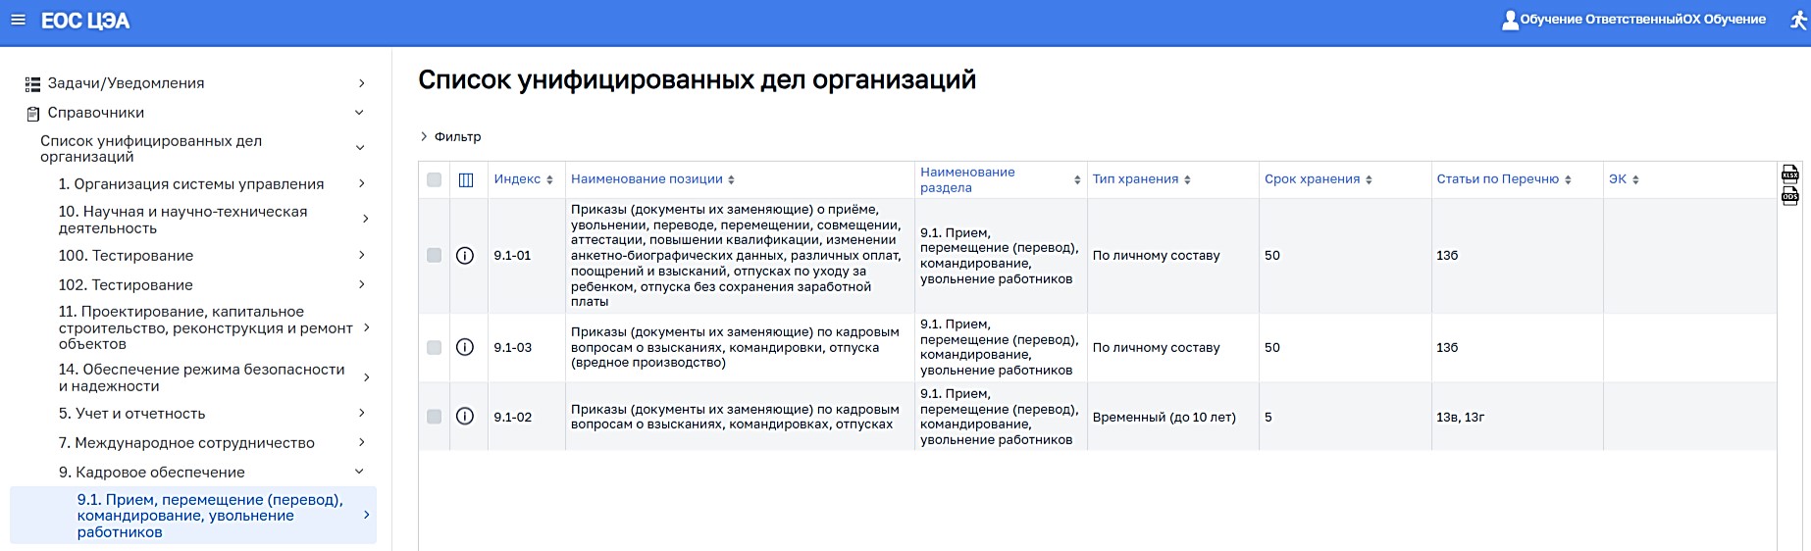Open info icon for row 9.1-02
This screenshot has width=1811, height=551.
coord(465,417)
